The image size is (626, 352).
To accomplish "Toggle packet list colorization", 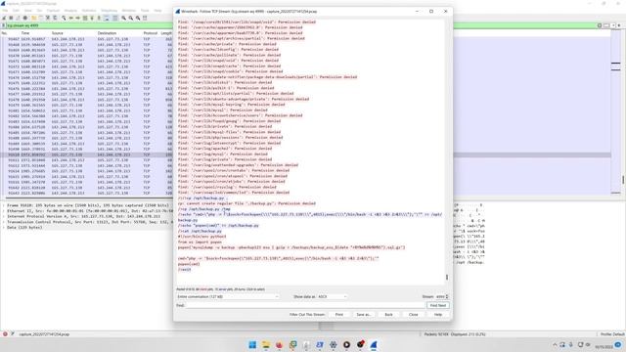I will click(115, 18).
